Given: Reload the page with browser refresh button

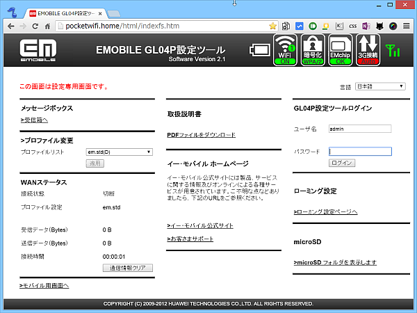Looking at the screenshot, I should pyautogui.click(x=35, y=26).
